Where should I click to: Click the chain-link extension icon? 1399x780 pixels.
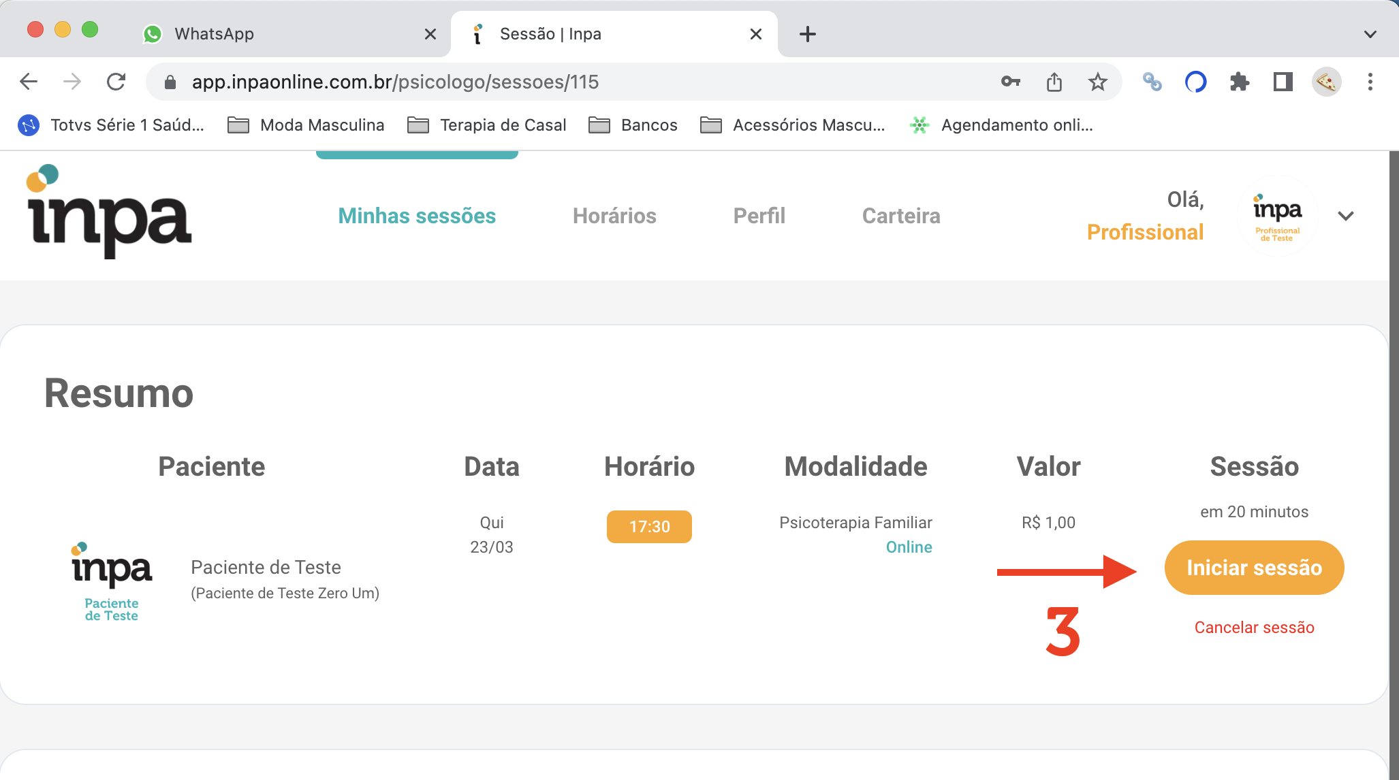point(1152,82)
